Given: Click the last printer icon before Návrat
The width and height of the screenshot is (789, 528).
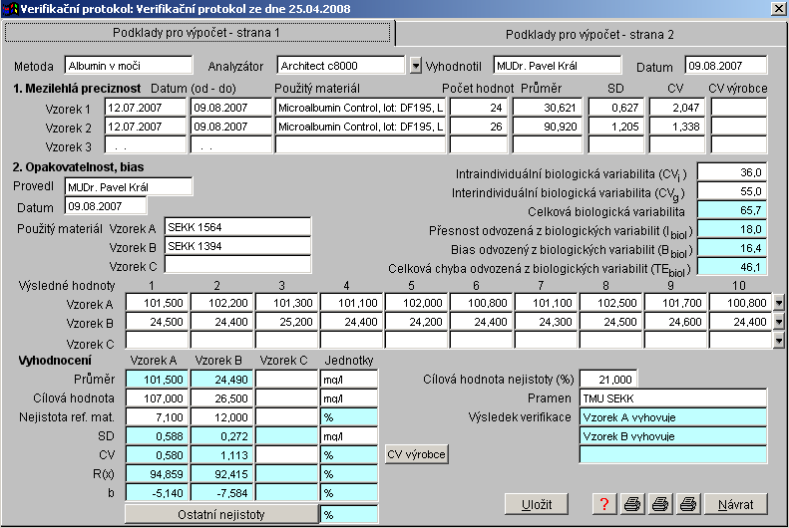Looking at the screenshot, I should pos(688,504).
